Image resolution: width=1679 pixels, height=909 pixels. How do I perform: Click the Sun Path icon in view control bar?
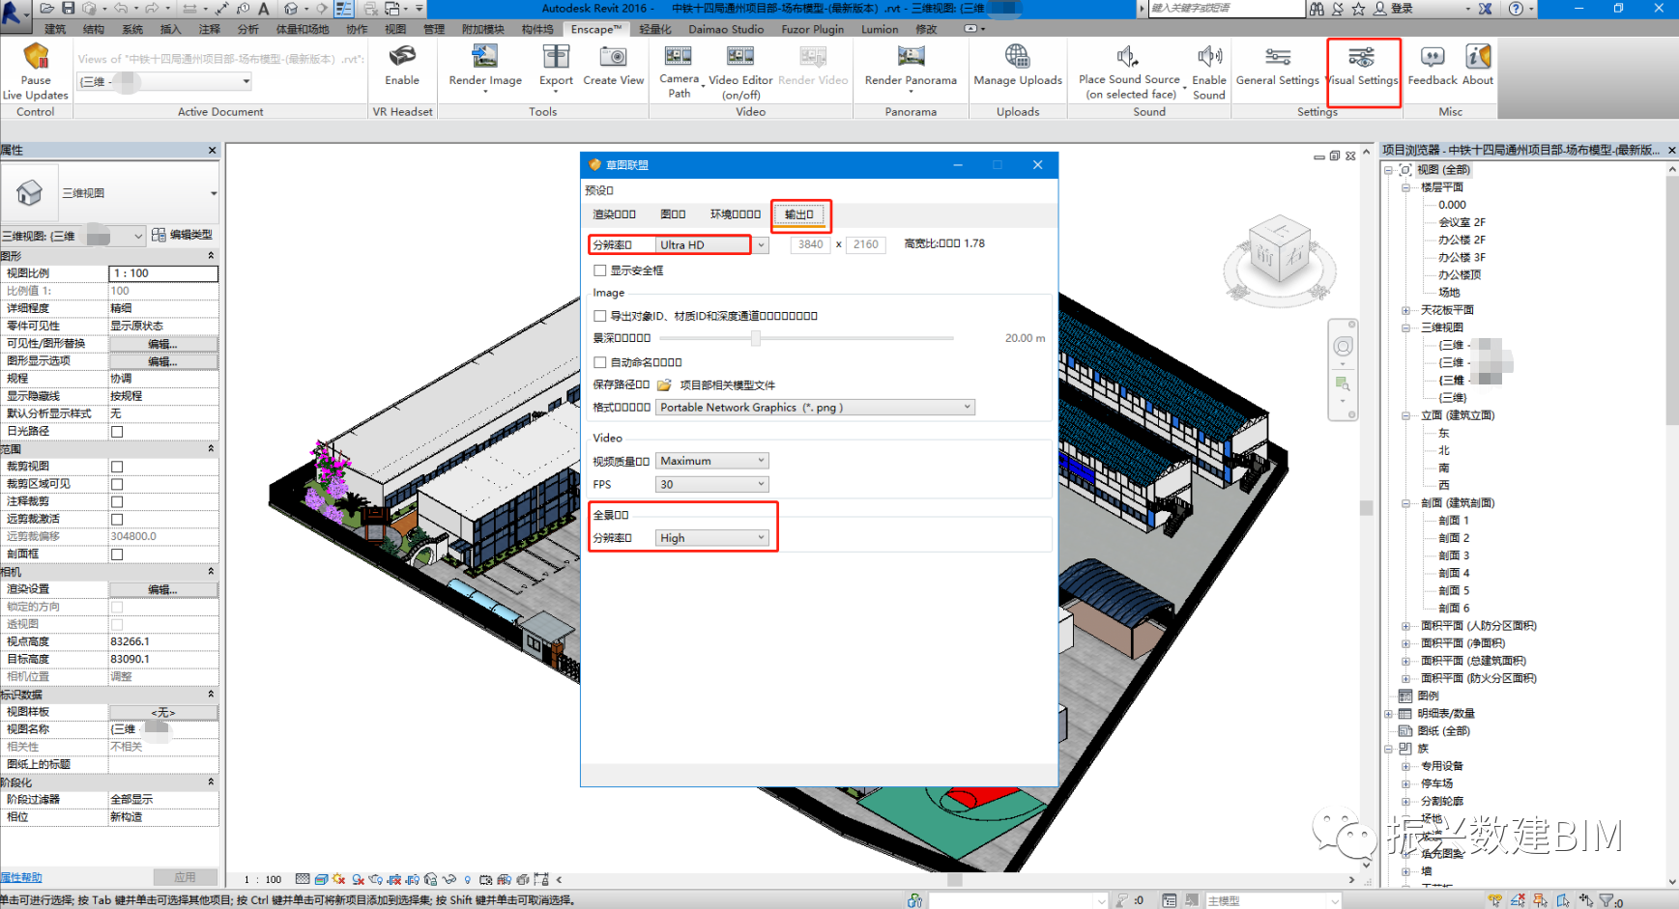339,879
